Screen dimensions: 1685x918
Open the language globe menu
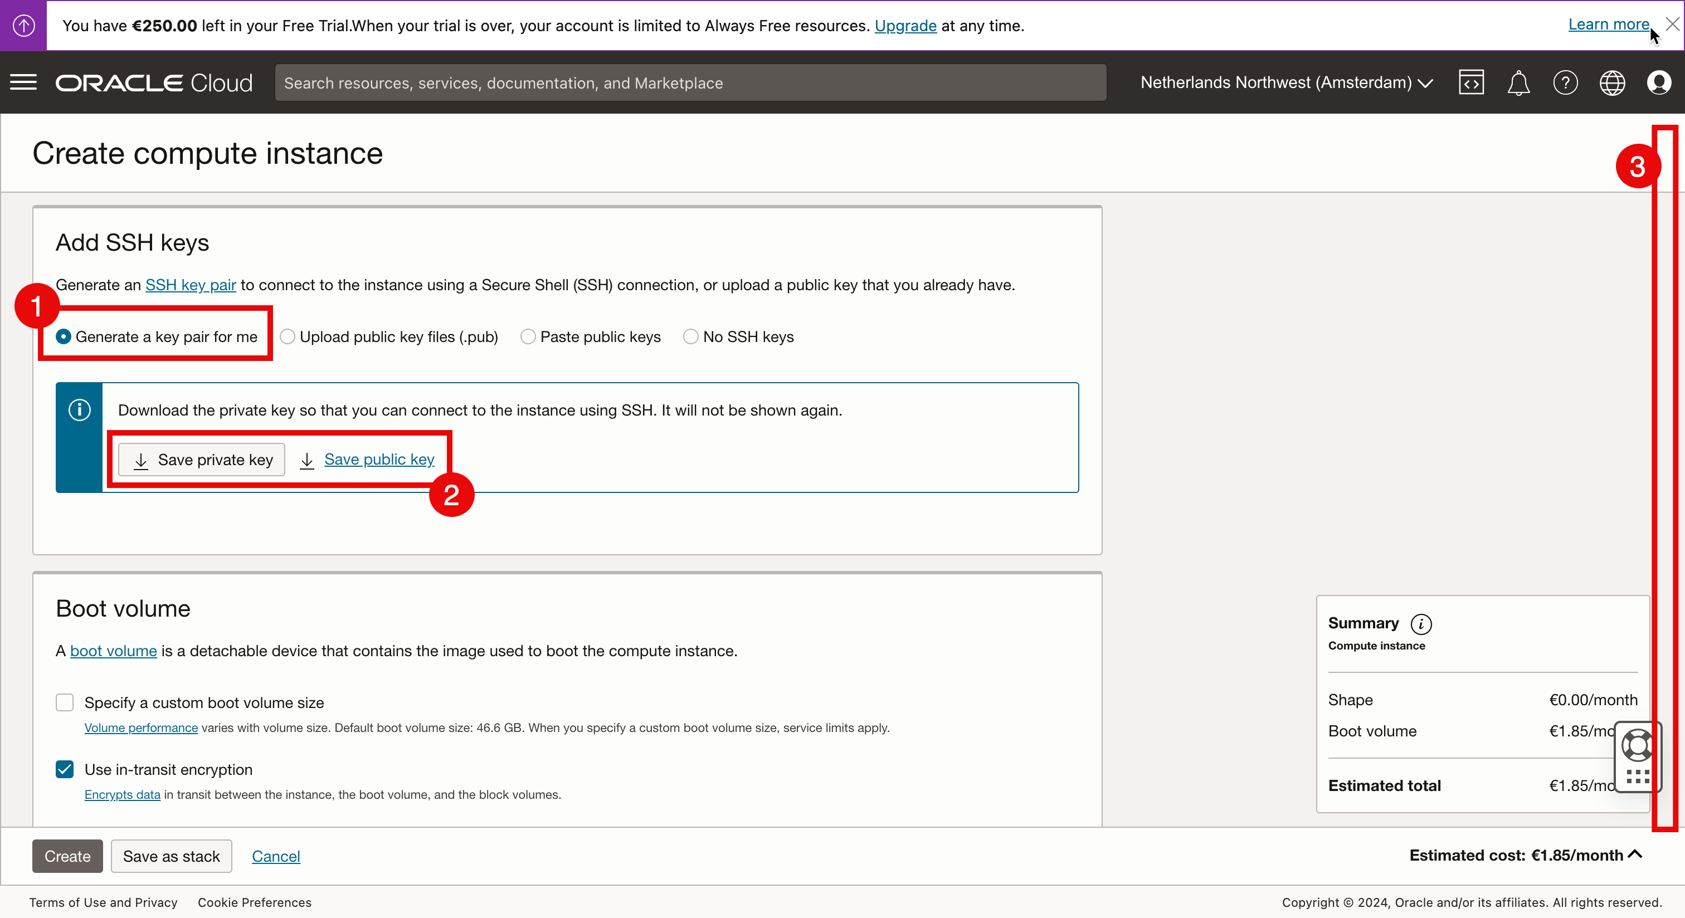coord(1612,82)
